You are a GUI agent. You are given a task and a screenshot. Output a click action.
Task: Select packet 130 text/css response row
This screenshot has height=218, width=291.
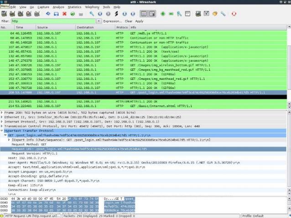click(143, 51)
